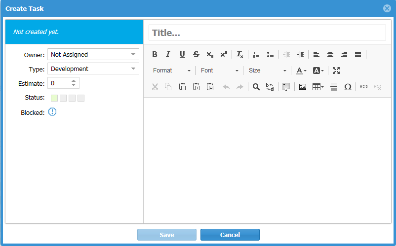Screen dimensions: 396x246
Task: Set status to the second square
Action: point(63,98)
